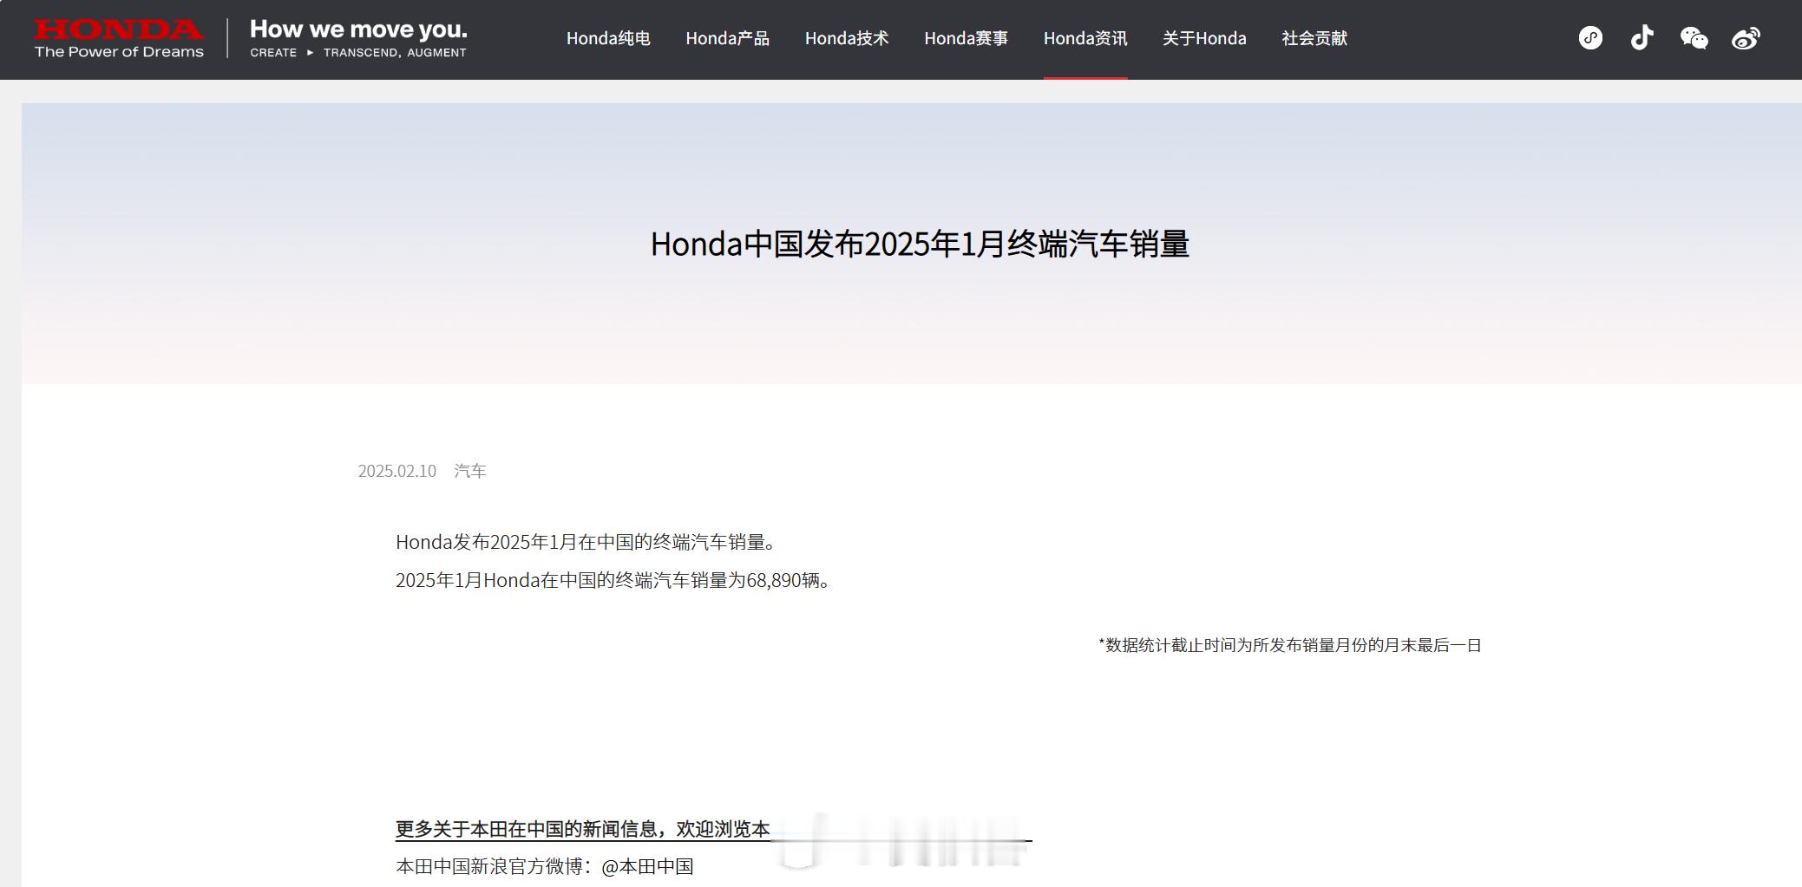Open Honda's Douyin social icon
Screen dimensions: 1802x887
(x=1641, y=38)
